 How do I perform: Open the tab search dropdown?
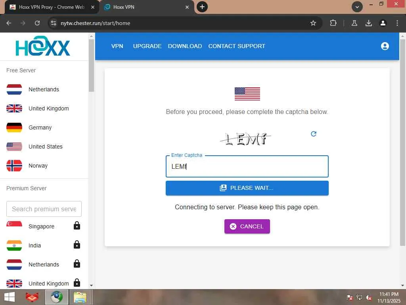point(357,7)
